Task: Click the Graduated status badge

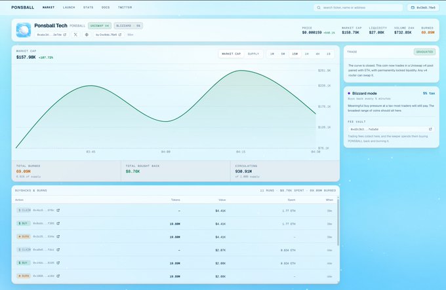Action: tap(424, 52)
